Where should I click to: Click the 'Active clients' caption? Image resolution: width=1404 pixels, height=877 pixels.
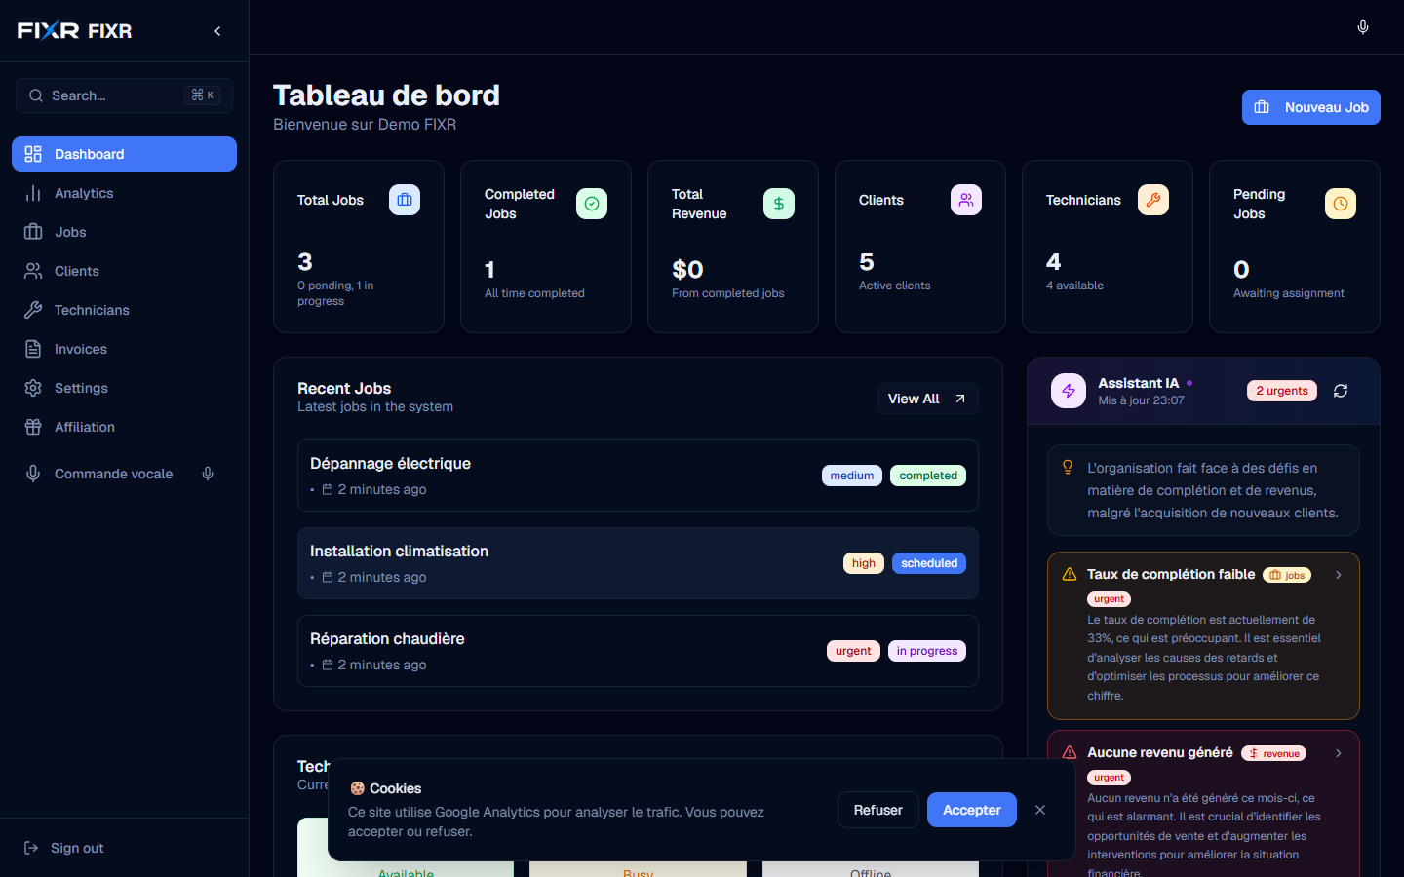(x=894, y=286)
